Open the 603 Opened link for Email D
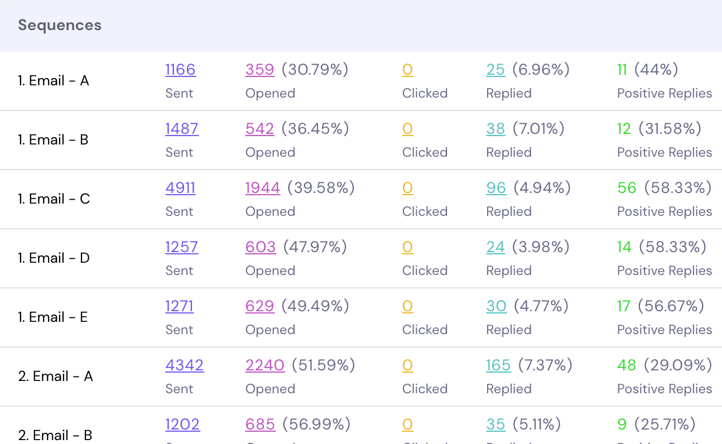The image size is (722, 444). 260,247
